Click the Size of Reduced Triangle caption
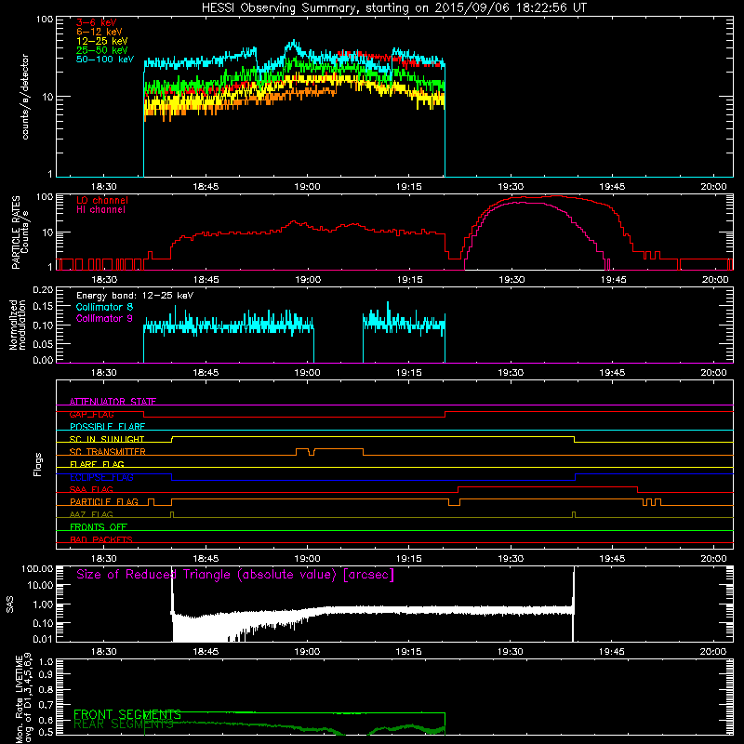This screenshot has width=744, height=744. point(235,575)
